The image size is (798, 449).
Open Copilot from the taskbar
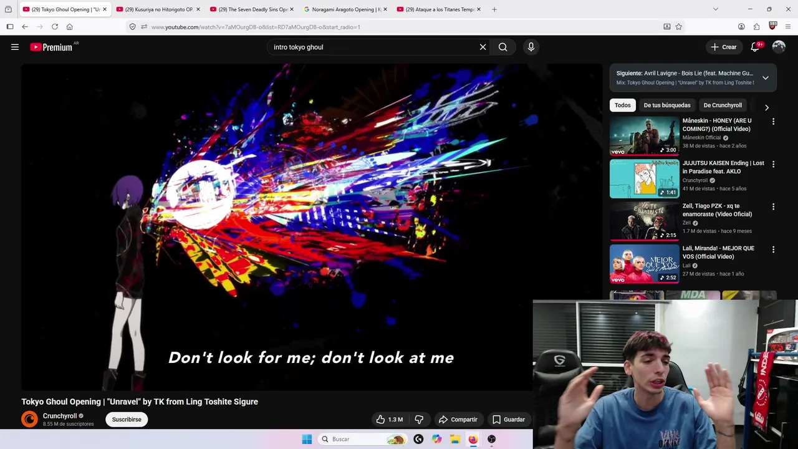[x=437, y=439]
